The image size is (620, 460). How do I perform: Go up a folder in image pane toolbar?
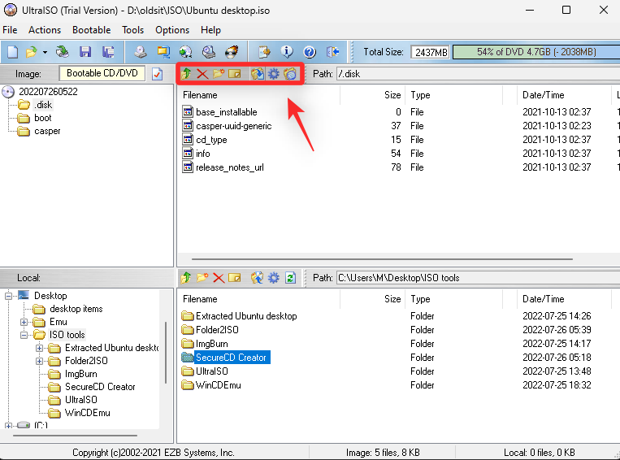(x=186, y=74)
